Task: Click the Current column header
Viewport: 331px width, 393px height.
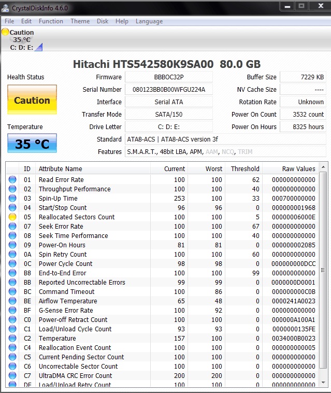Action: [x=169, y=169]
